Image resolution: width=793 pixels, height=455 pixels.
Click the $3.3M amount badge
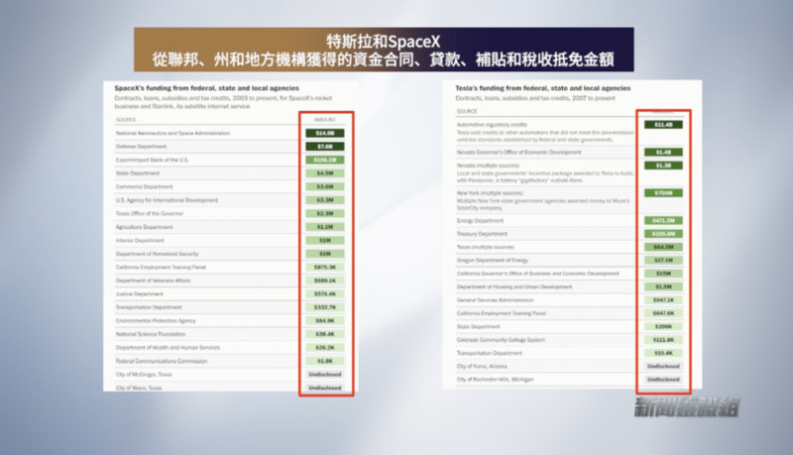tap(325, 200)
